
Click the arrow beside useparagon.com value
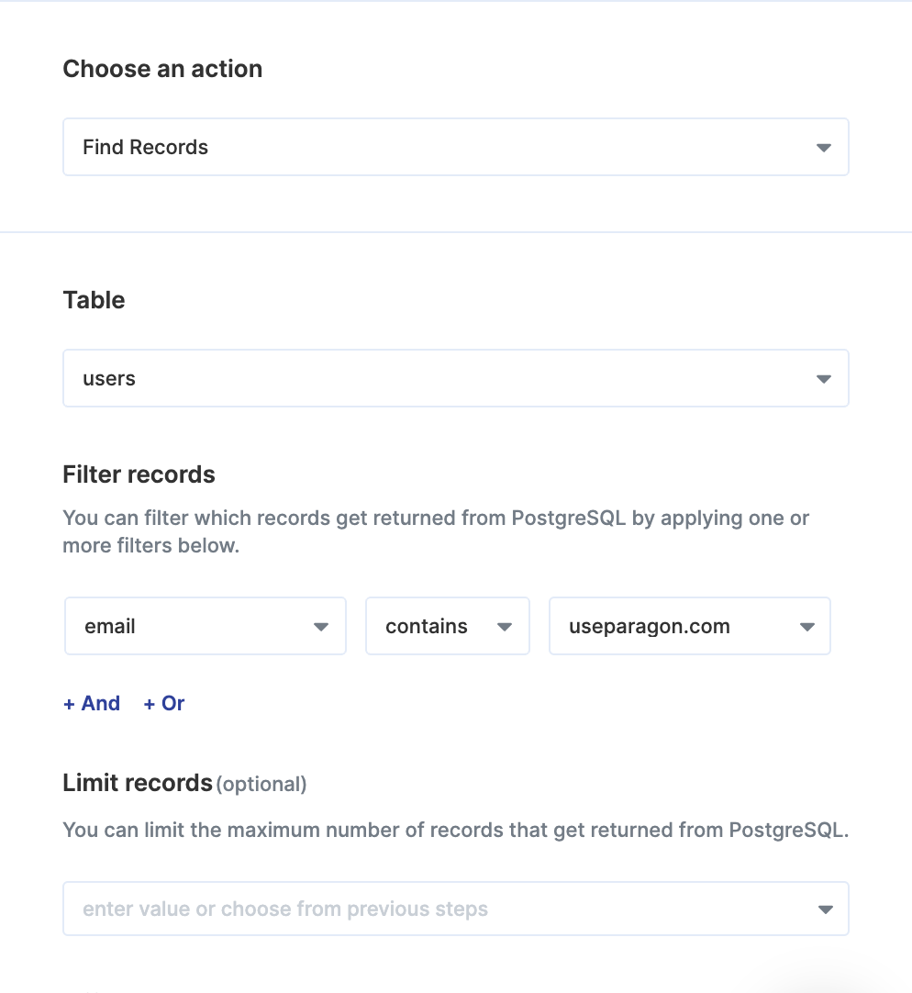(806, 627)
